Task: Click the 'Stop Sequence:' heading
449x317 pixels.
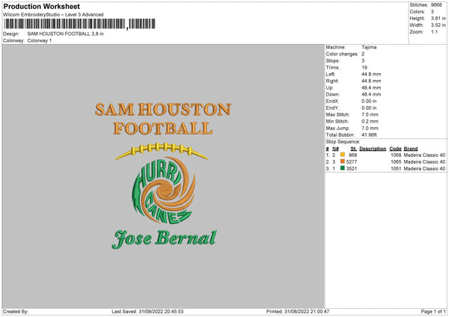Action: pyautogui.click(x=343, y=141)
